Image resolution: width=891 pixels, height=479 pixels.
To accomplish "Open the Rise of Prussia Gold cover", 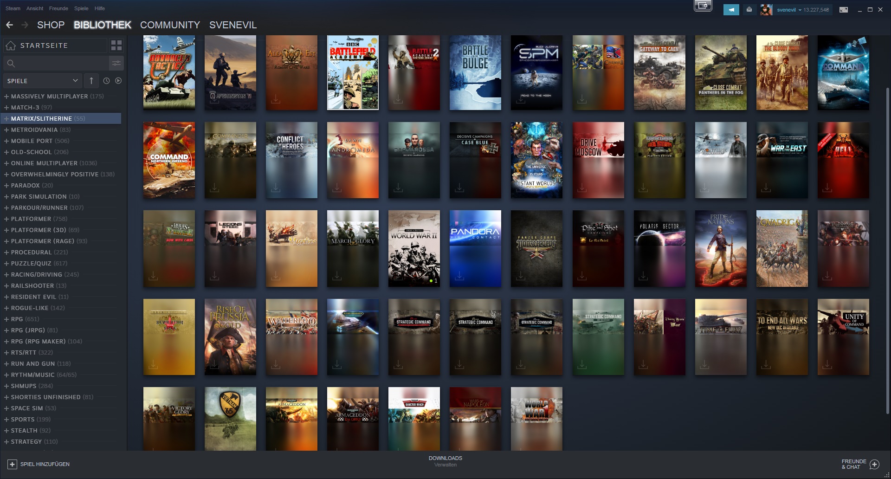I will (230, 337).
